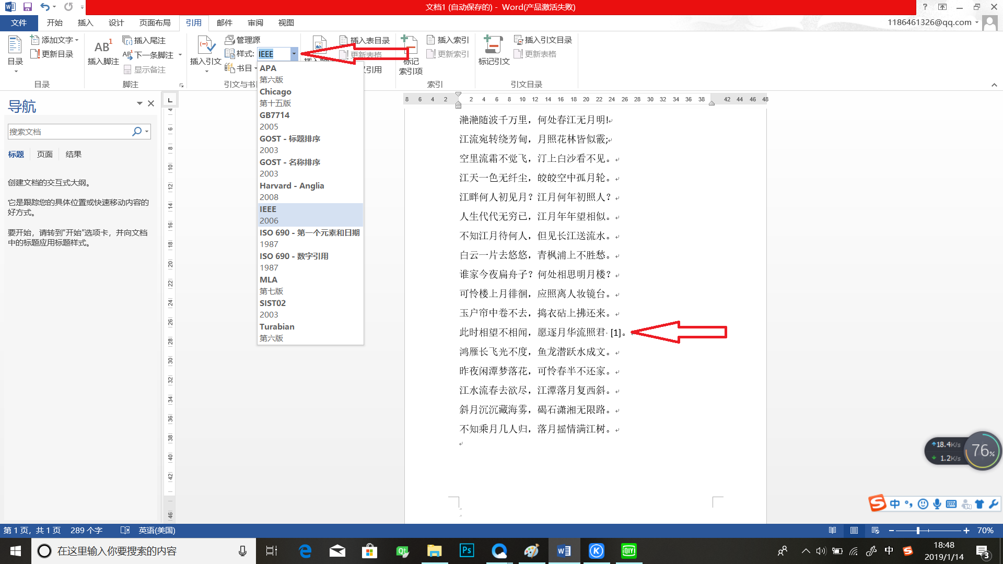Collapse the ribbon with the chevron
The height and width of the screenshot is (564, 1003).
994,85
